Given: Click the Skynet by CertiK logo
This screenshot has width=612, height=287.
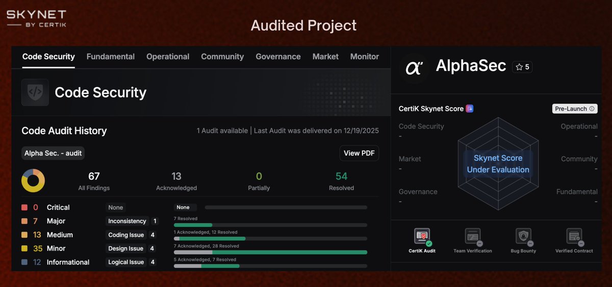Looking at the screenshot, I should [36, 18].
